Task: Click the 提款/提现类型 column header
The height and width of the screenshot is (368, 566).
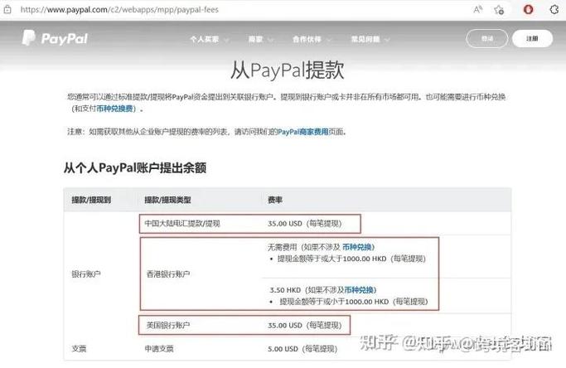Action: 167,200
